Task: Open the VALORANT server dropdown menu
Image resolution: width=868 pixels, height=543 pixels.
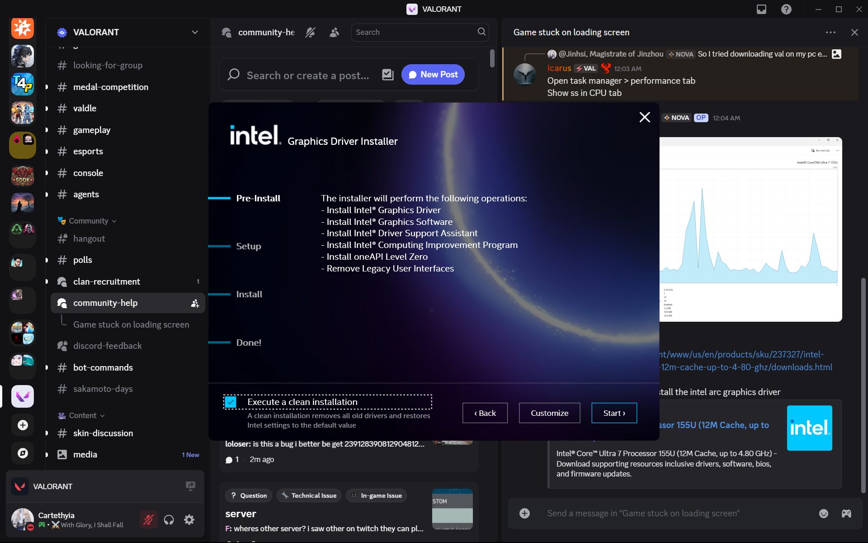Action: pyautogui.click(x=195, y=32)
